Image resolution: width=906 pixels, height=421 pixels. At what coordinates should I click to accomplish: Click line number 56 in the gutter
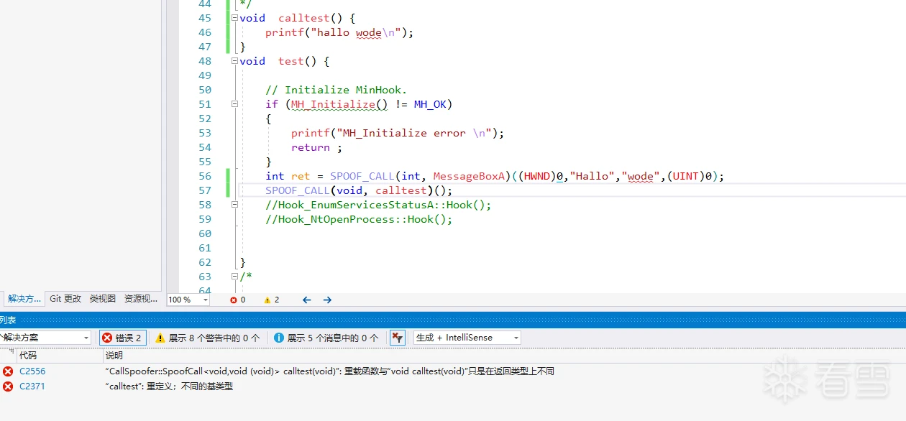(205, 176)
